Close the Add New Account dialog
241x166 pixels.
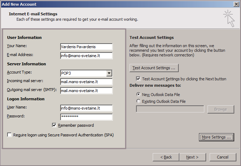click(236, 4)
